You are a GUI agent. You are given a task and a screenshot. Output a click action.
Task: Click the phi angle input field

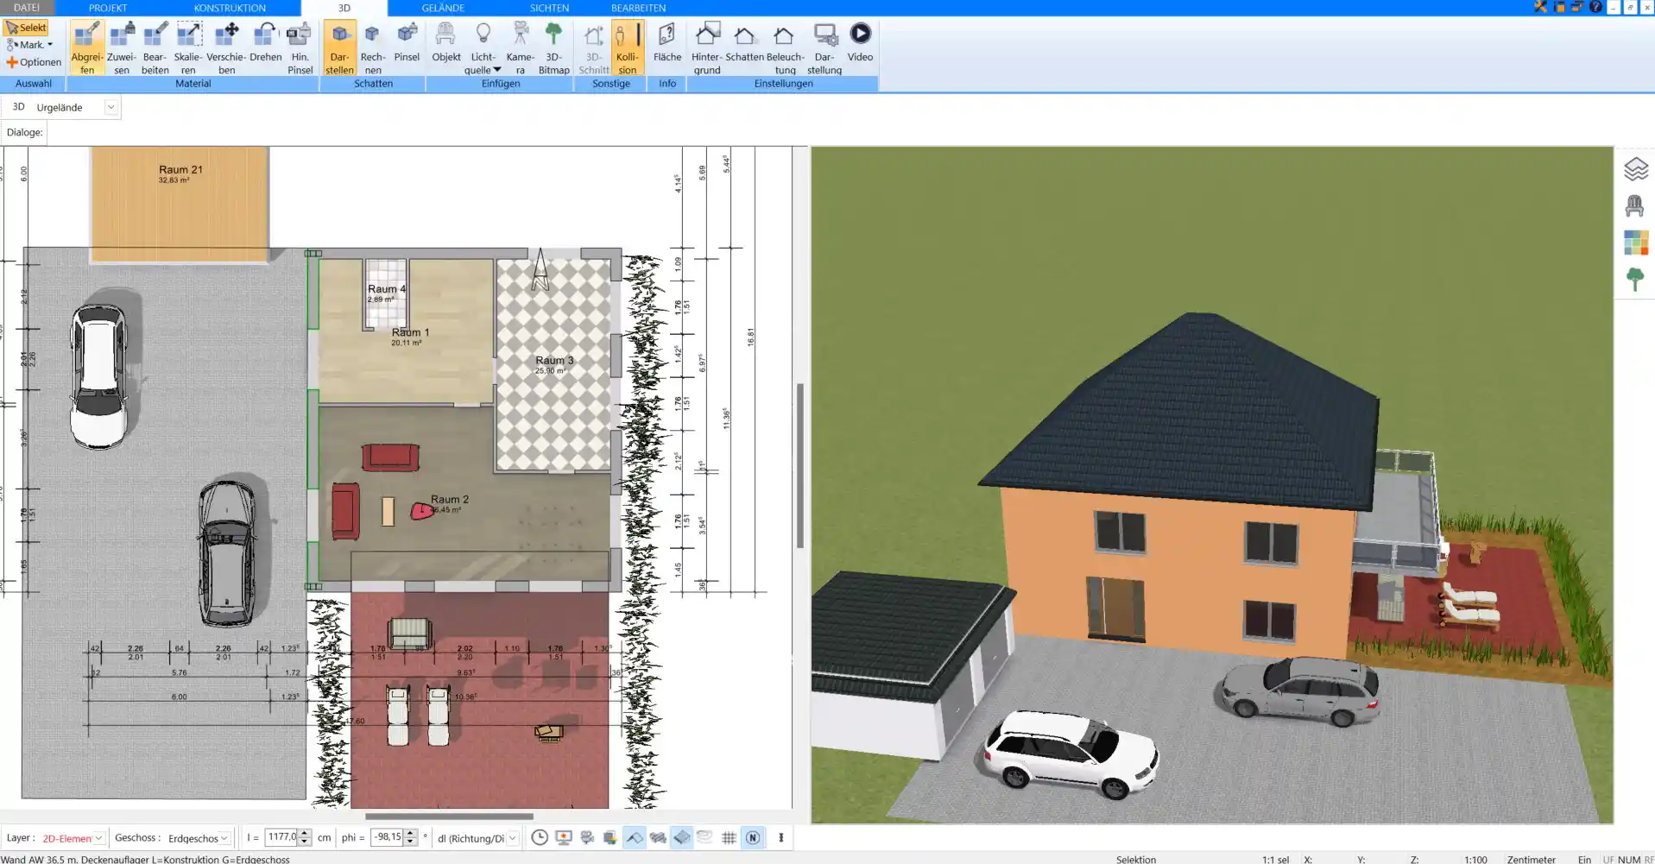tap(387, 837)
